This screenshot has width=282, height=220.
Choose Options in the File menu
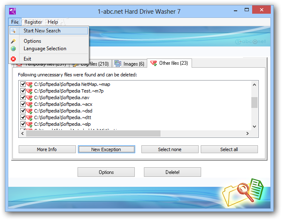(49, 41)
